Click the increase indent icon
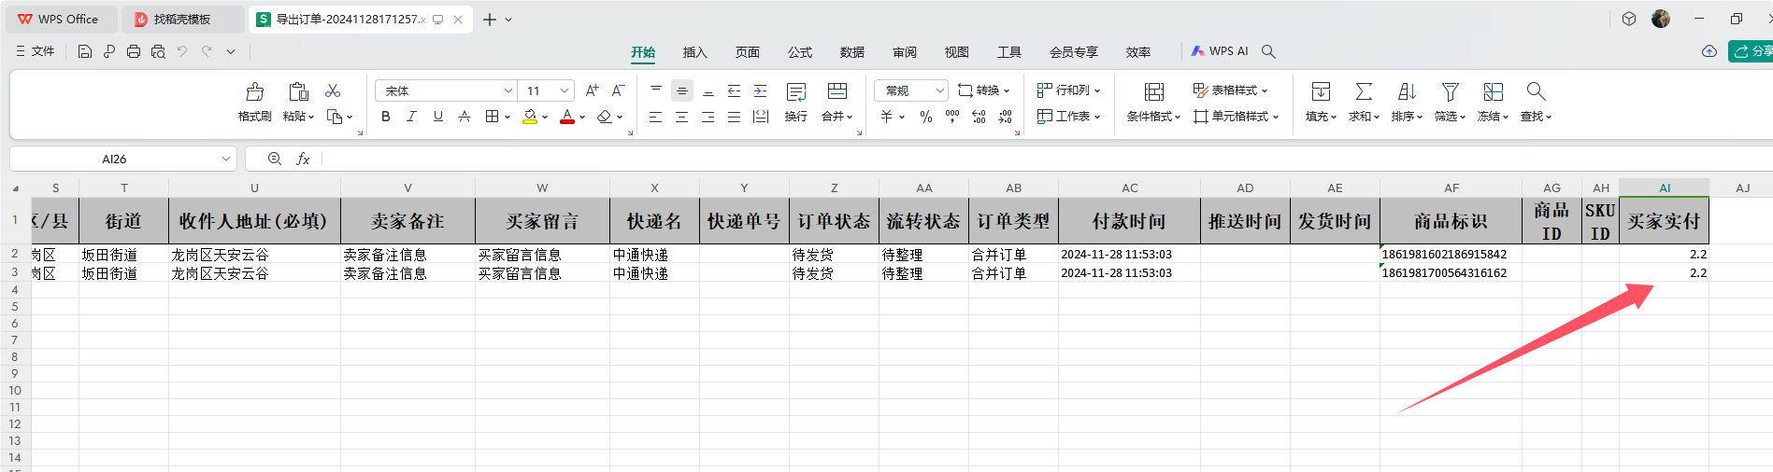The height and width of the screenshot is (472, 1773). (761, 90)
